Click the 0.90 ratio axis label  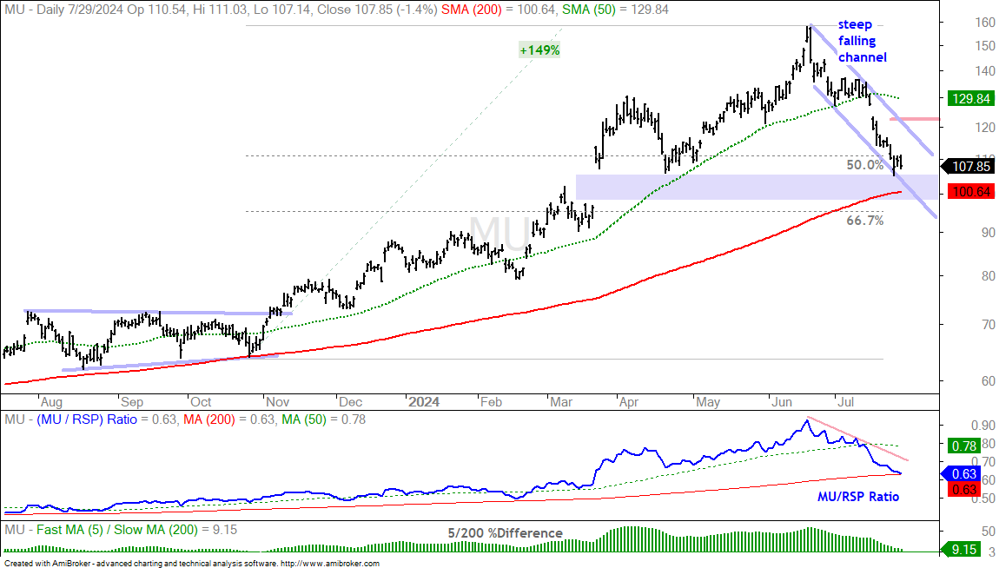(x=983, y=425)
